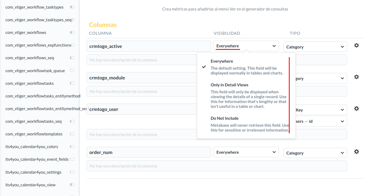
Task: Open settings gear for crmtogo_active column
Action: coord(356,45)
